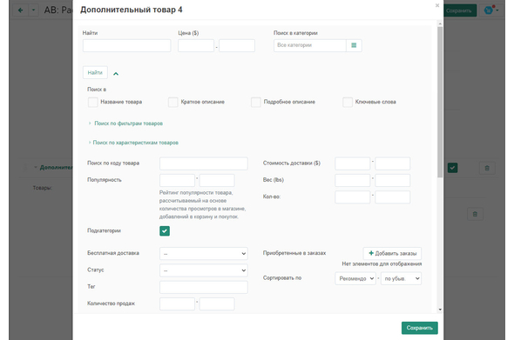514x340 pixels.
Task: Check Ключевые слова search option
Action: (x=348, y=102)
